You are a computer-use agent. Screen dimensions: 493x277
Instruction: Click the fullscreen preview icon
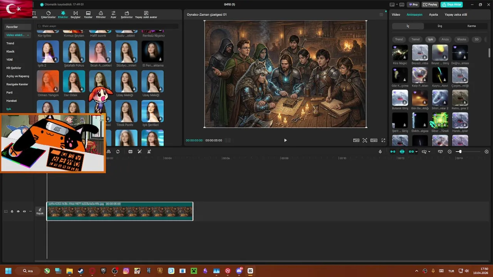(383, 140)
